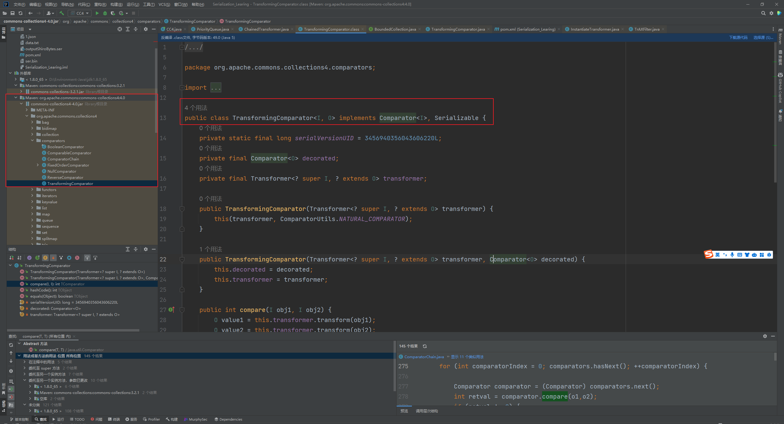Image resolution: width=784 pixels, height=424 pixels.
Task: Open Find panel settings gear on left strip
Action: point(11,371)
